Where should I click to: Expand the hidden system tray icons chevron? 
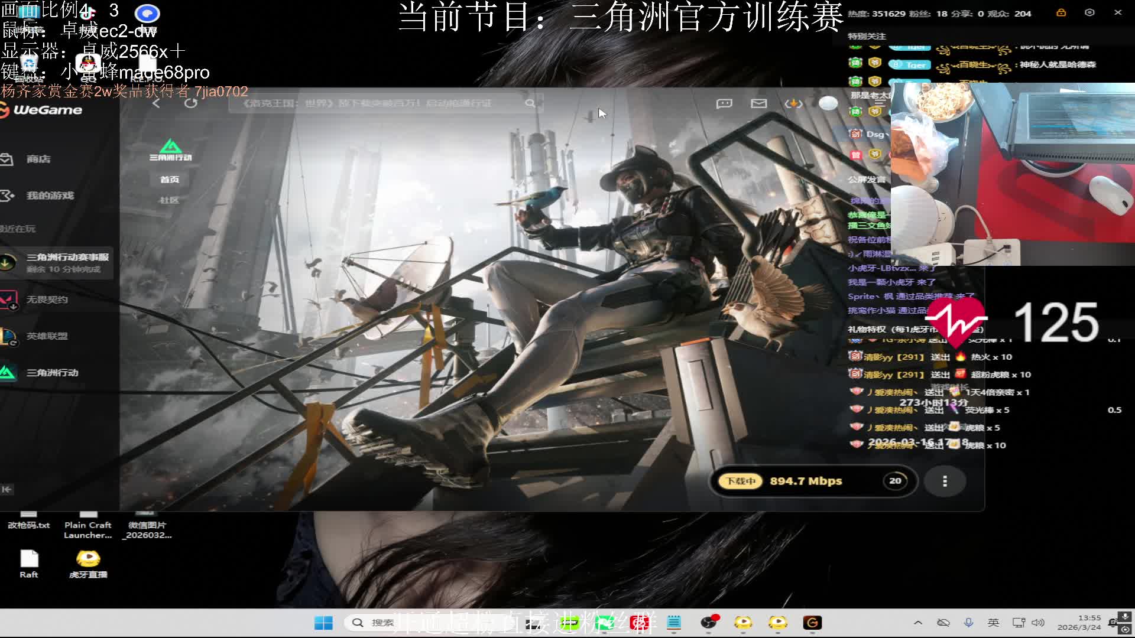point(917,623)
